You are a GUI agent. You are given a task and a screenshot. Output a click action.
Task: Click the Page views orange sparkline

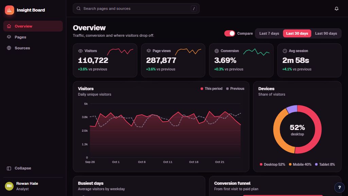click(x=188, y=52)
